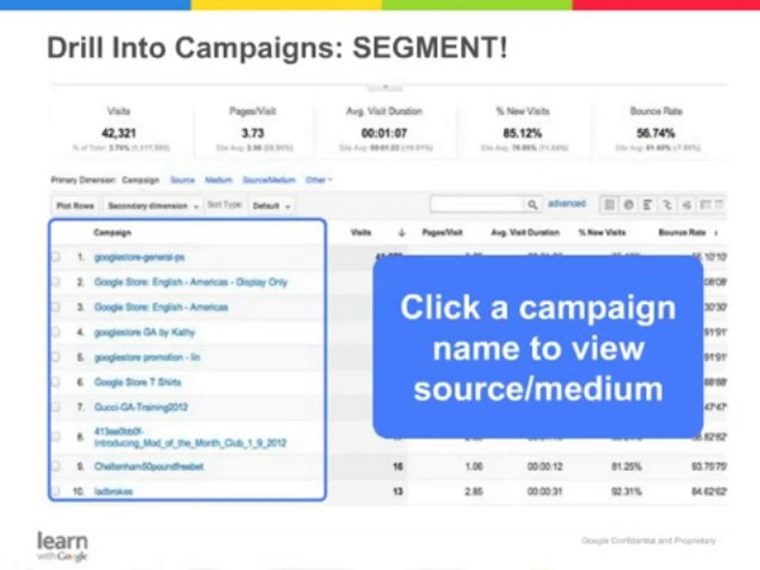Open the Secondary dimension dropdown
Screen dimensions: 760x570
tap(153, 206)
